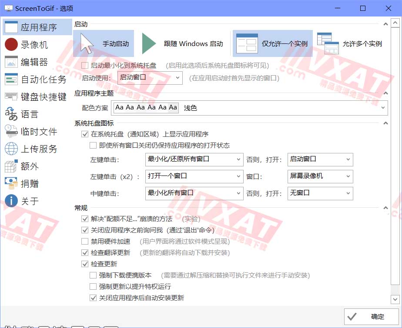Image resolution: width=402 pixels, height=328 pixels.
Task: Click the Aa color scheme preview swatches
Action: coord(146,108)
